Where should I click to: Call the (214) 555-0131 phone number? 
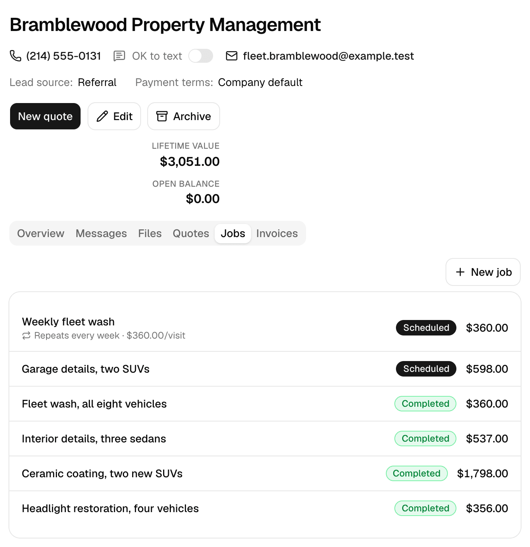(x=64, y=56)
